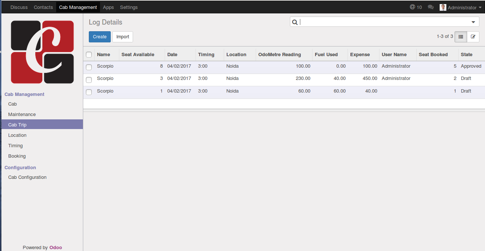Go to Discuss in top menu
Viewport: 485px width, 251px height.
[19, 7]
